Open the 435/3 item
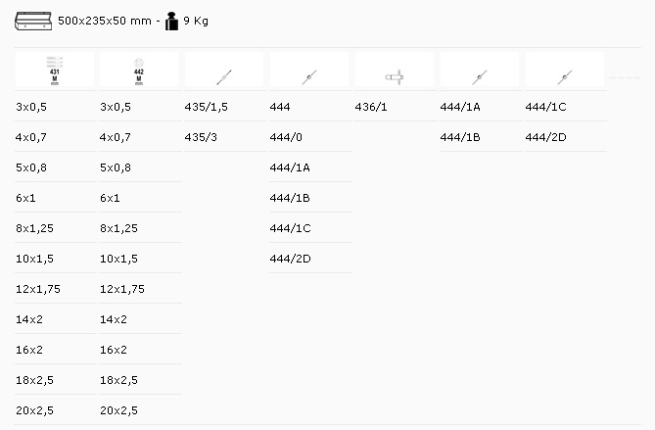 200,137
